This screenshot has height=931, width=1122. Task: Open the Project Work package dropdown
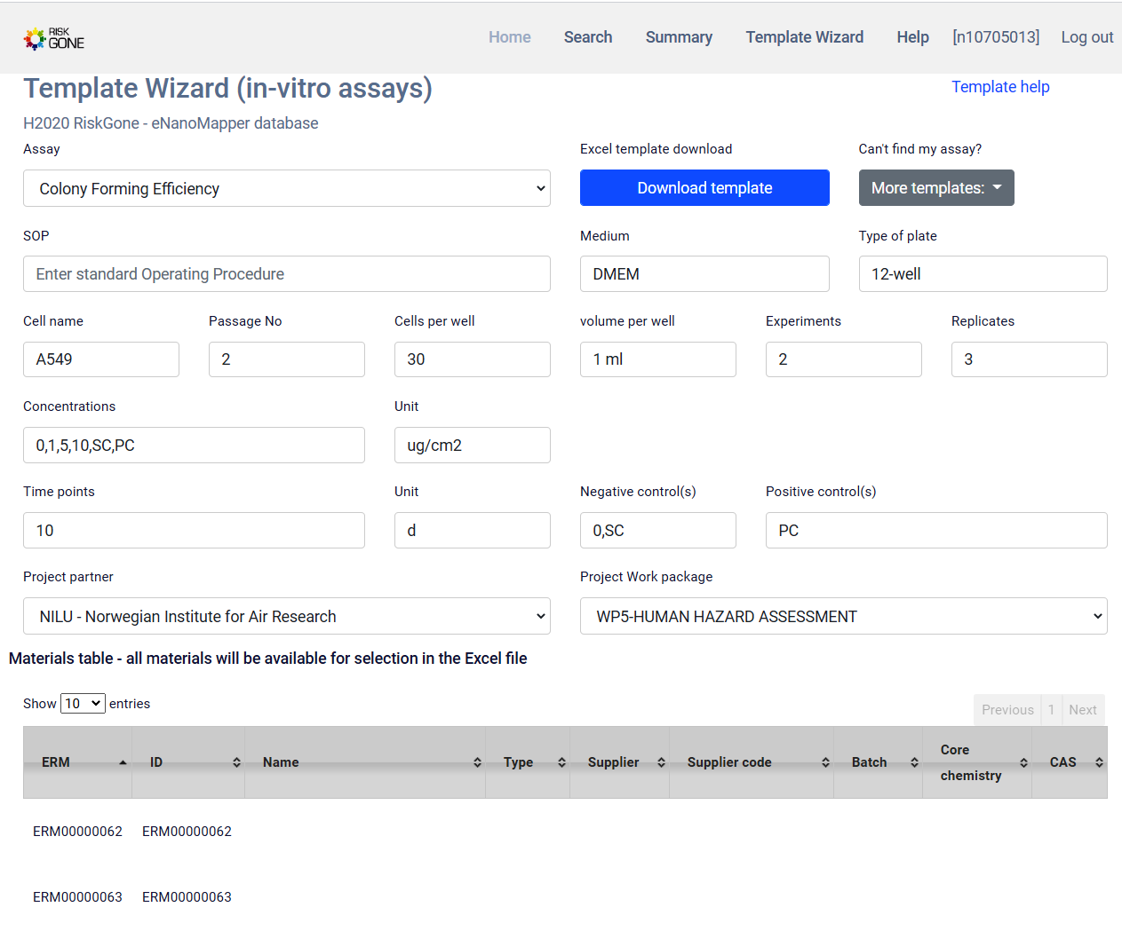click(842, 616)
